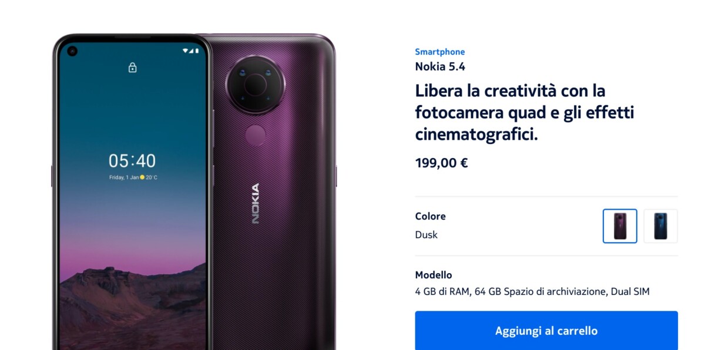Click the punch-hole front camera
The image size is (705, 350).
pyautogui.click(x=72, y=51)
